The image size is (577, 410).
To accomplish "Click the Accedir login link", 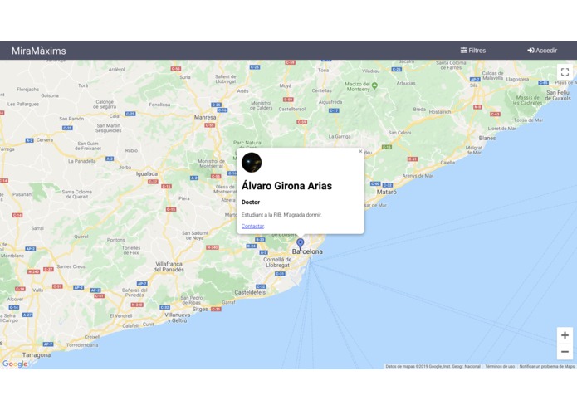I will click(542, 51).
